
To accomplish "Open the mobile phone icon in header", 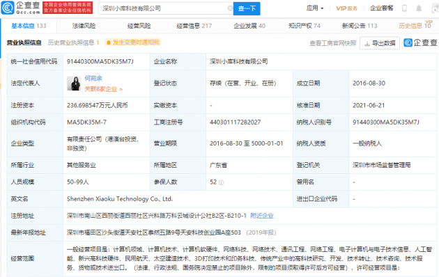I will [x=404, y=8].
